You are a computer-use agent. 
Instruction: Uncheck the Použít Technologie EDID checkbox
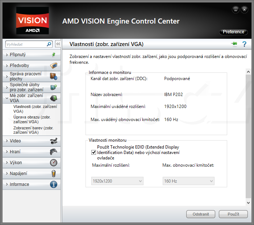pyautogui.click(x=93, y=153)
